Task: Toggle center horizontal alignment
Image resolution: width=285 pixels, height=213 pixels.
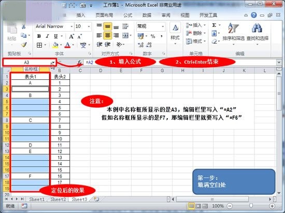Action: click(108, 35)
